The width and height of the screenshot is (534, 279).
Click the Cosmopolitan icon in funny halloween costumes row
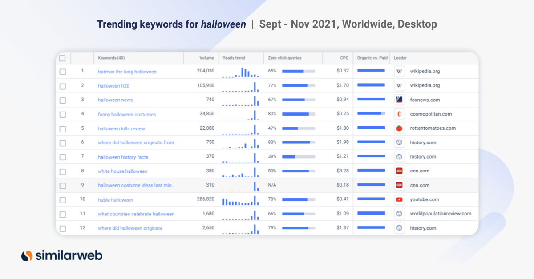400,114
